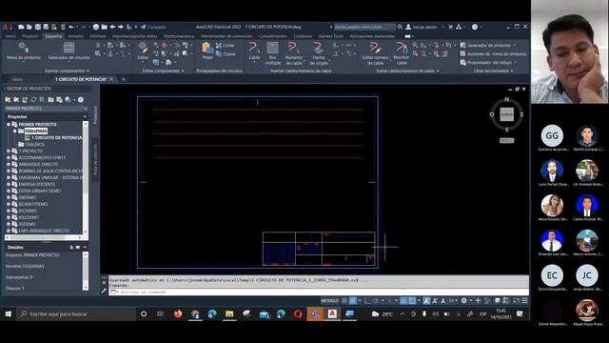
Task: Open the Opera browser from taskbar
Action: 298,313
